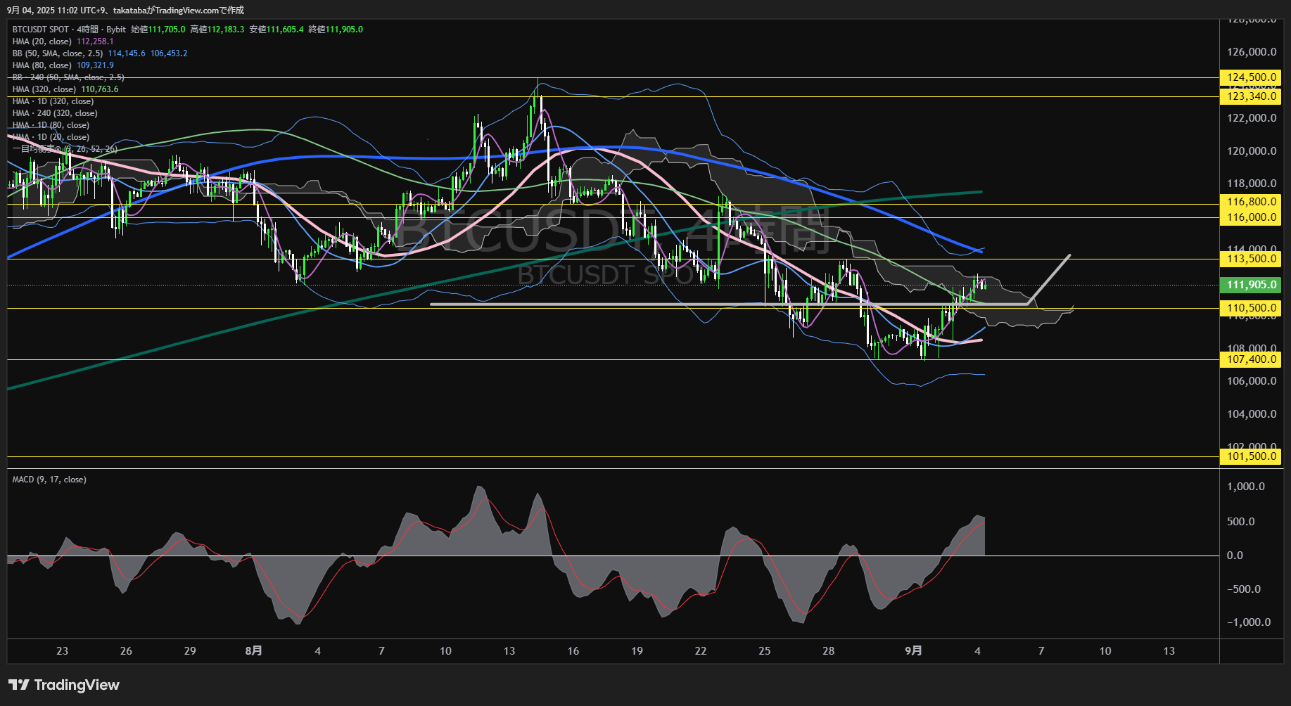The height and width of the screenshot is (706, 1291).
Task: Click −500.0 on the MACD axis
Action: click(1244, 589)
